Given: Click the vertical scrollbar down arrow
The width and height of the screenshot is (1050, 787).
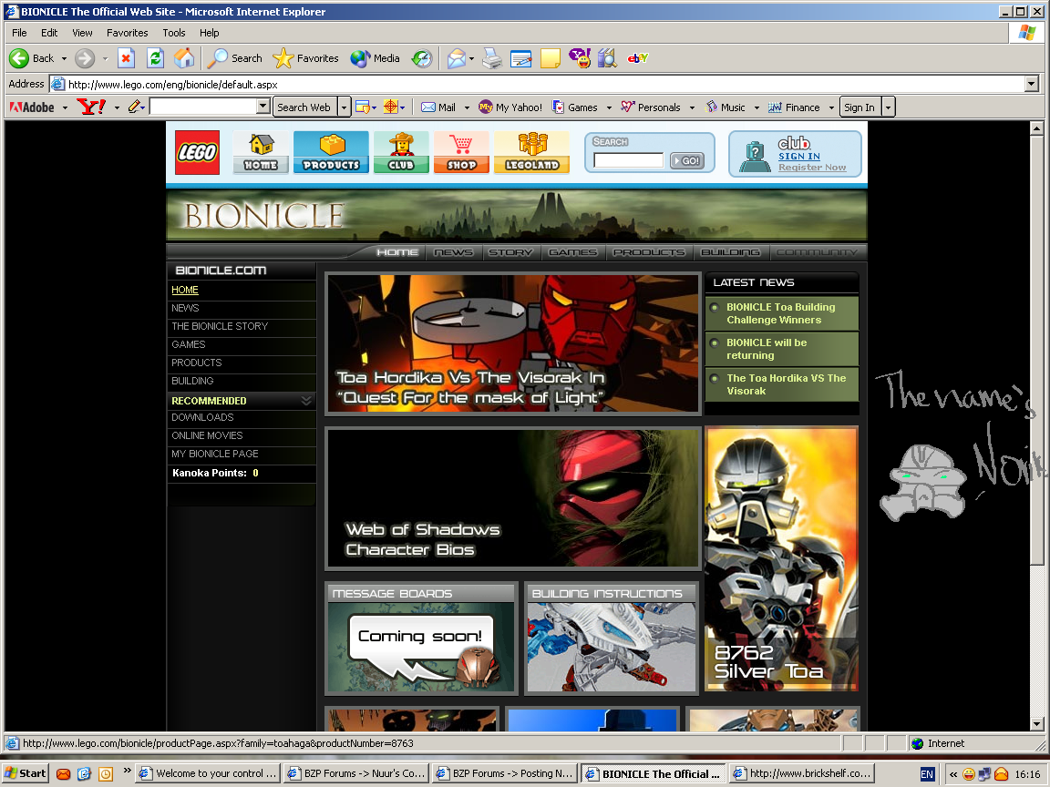Looking at the screenshot, I should 1036,723.
